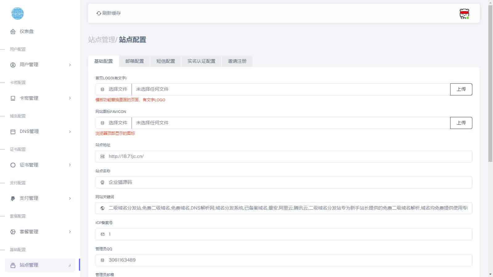
Task: Open the user avatar menu
Action: pyautogui.click(x=464, y=14)
